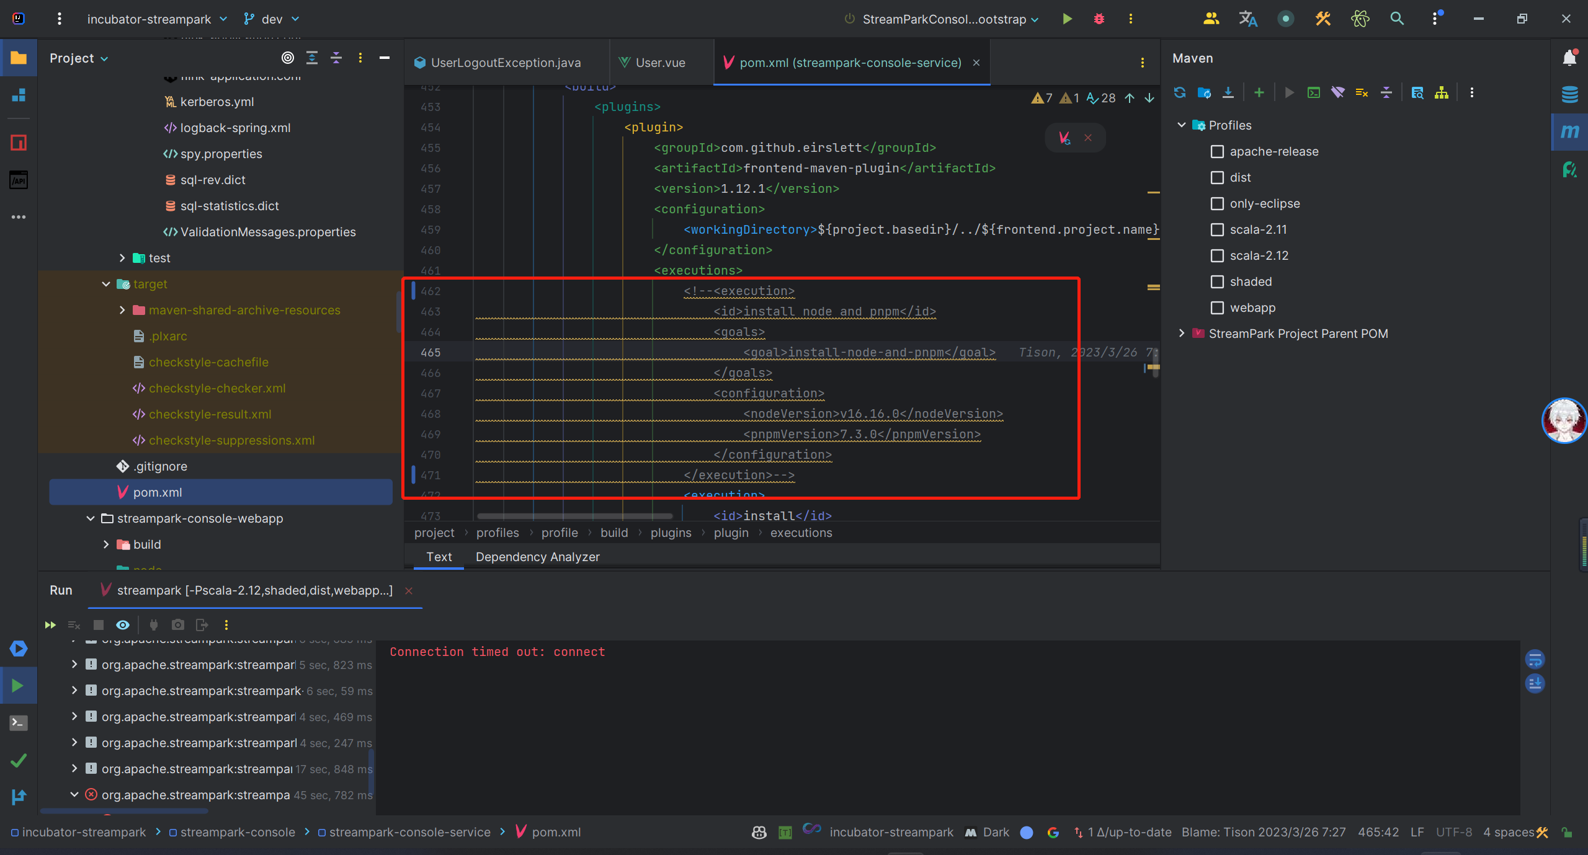This screenshot has height=855, width=1588.
Task: Tick the webapp profile checkbox
Action: tap(1217, 308)
